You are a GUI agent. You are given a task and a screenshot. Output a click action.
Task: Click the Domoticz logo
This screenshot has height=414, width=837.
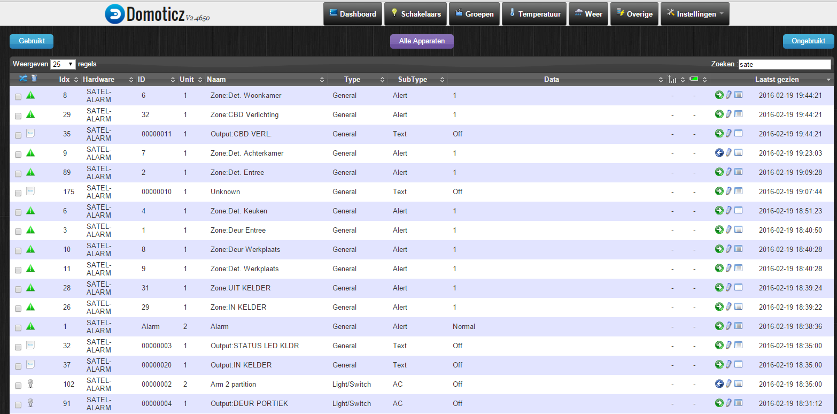pos(157,14)
